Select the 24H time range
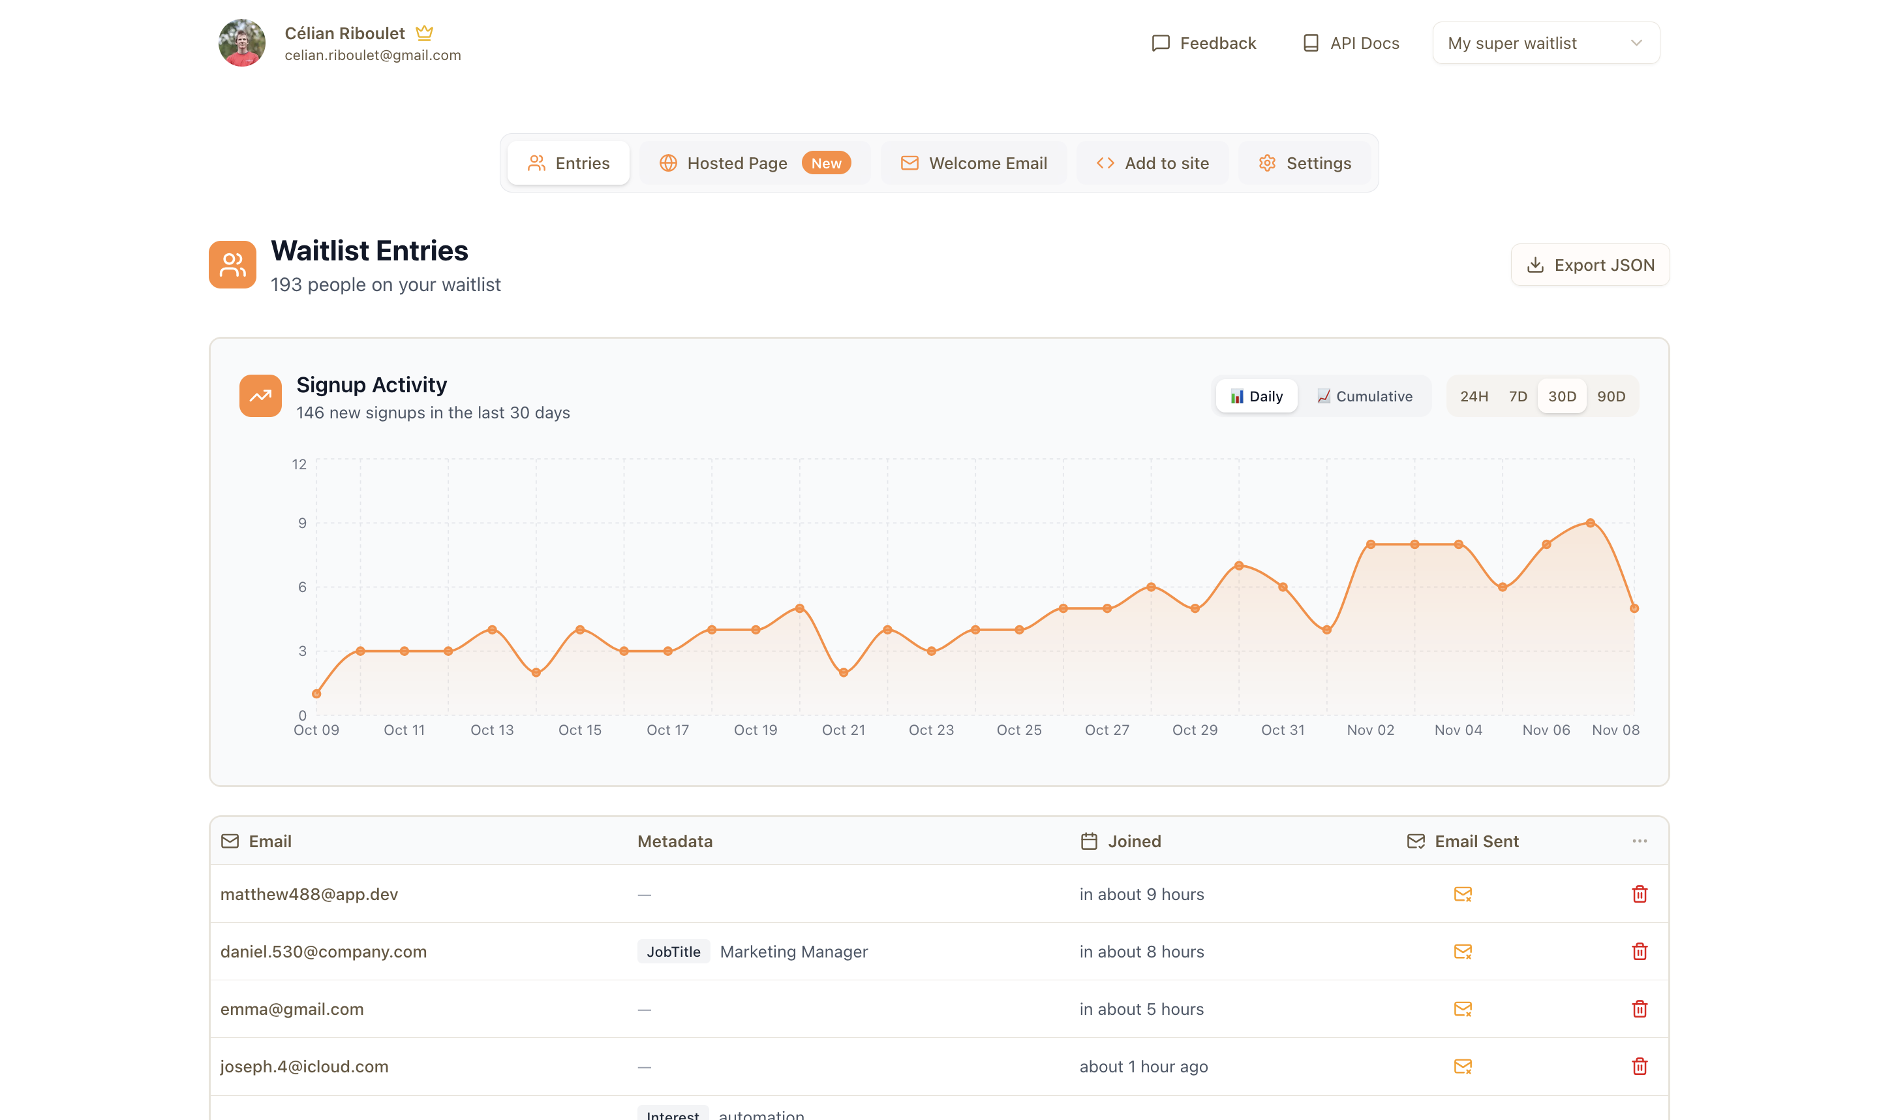The image size is (1879, 1120). click(x=1474, y=396)
